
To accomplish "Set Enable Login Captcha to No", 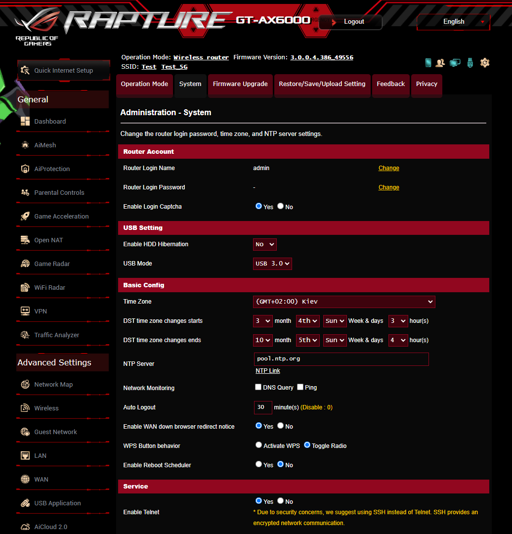I will (x=281, y=206).
